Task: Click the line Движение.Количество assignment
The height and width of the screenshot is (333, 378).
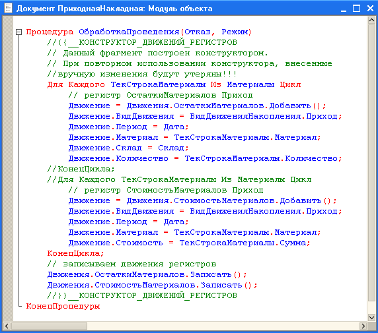Action: click(205, 158)
